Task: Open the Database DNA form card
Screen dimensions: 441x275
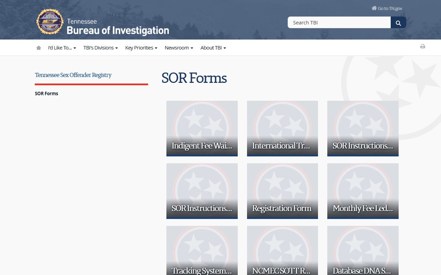Action: pos(363,250)
